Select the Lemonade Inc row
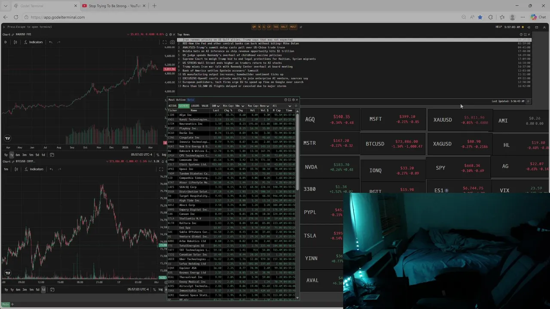Image resolution: width=550 pixels, height=309 pixels. pyautogui.click(x=232, y=160)
